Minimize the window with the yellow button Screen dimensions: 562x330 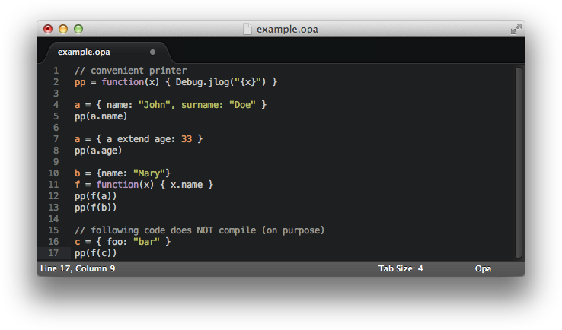62,30
